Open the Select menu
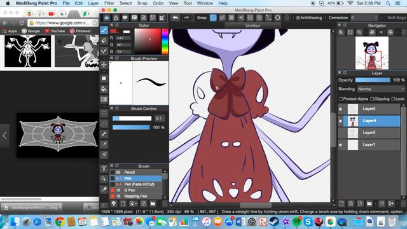 click(x=126, y=3)
